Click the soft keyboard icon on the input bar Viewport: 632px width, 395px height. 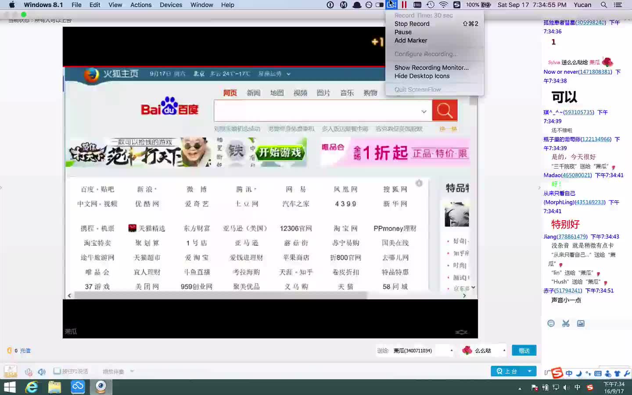[597, 373]
